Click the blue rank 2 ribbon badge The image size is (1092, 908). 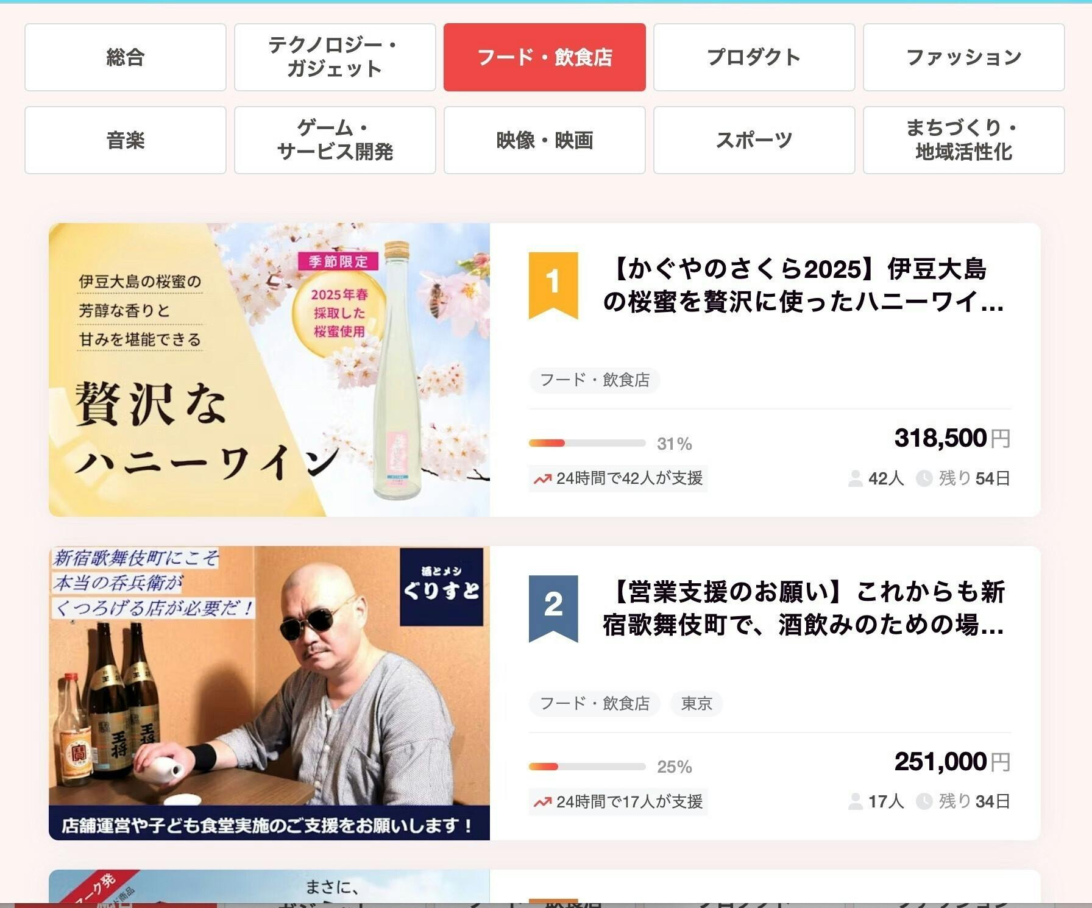click(x=553, y=608)
